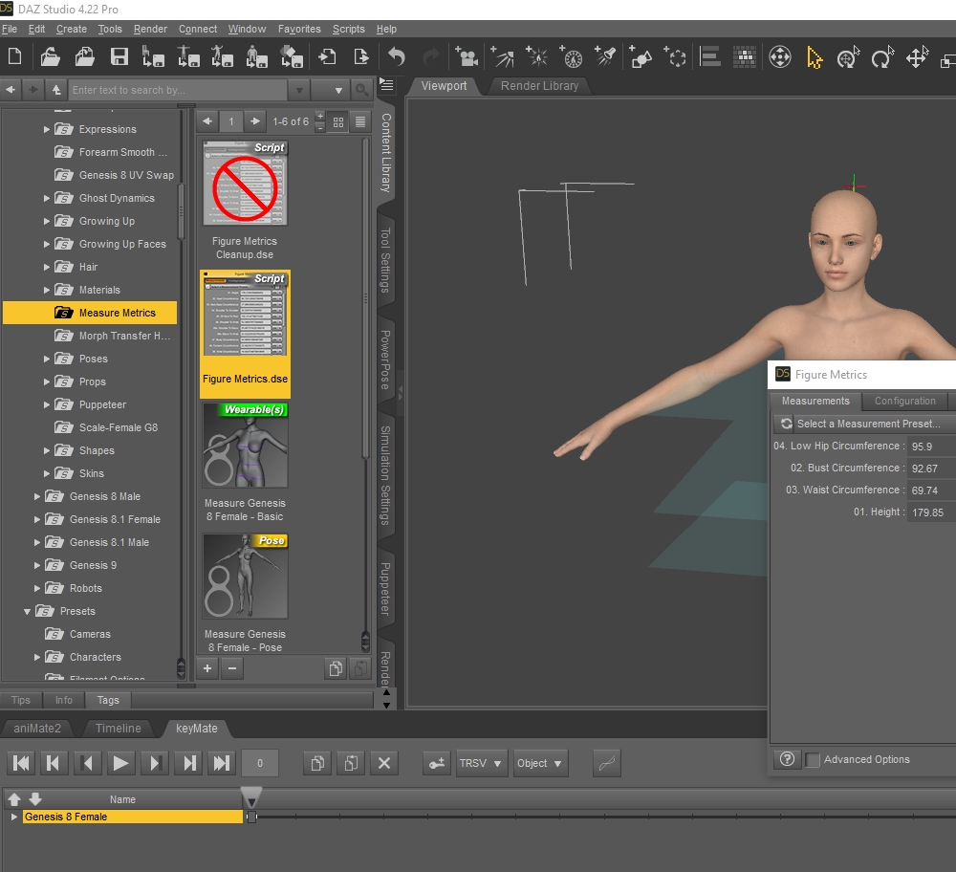The height and width of the screenshot is (872, 956).
Task: Expand the Genesis 9 folder
Action: coord(37,565)
